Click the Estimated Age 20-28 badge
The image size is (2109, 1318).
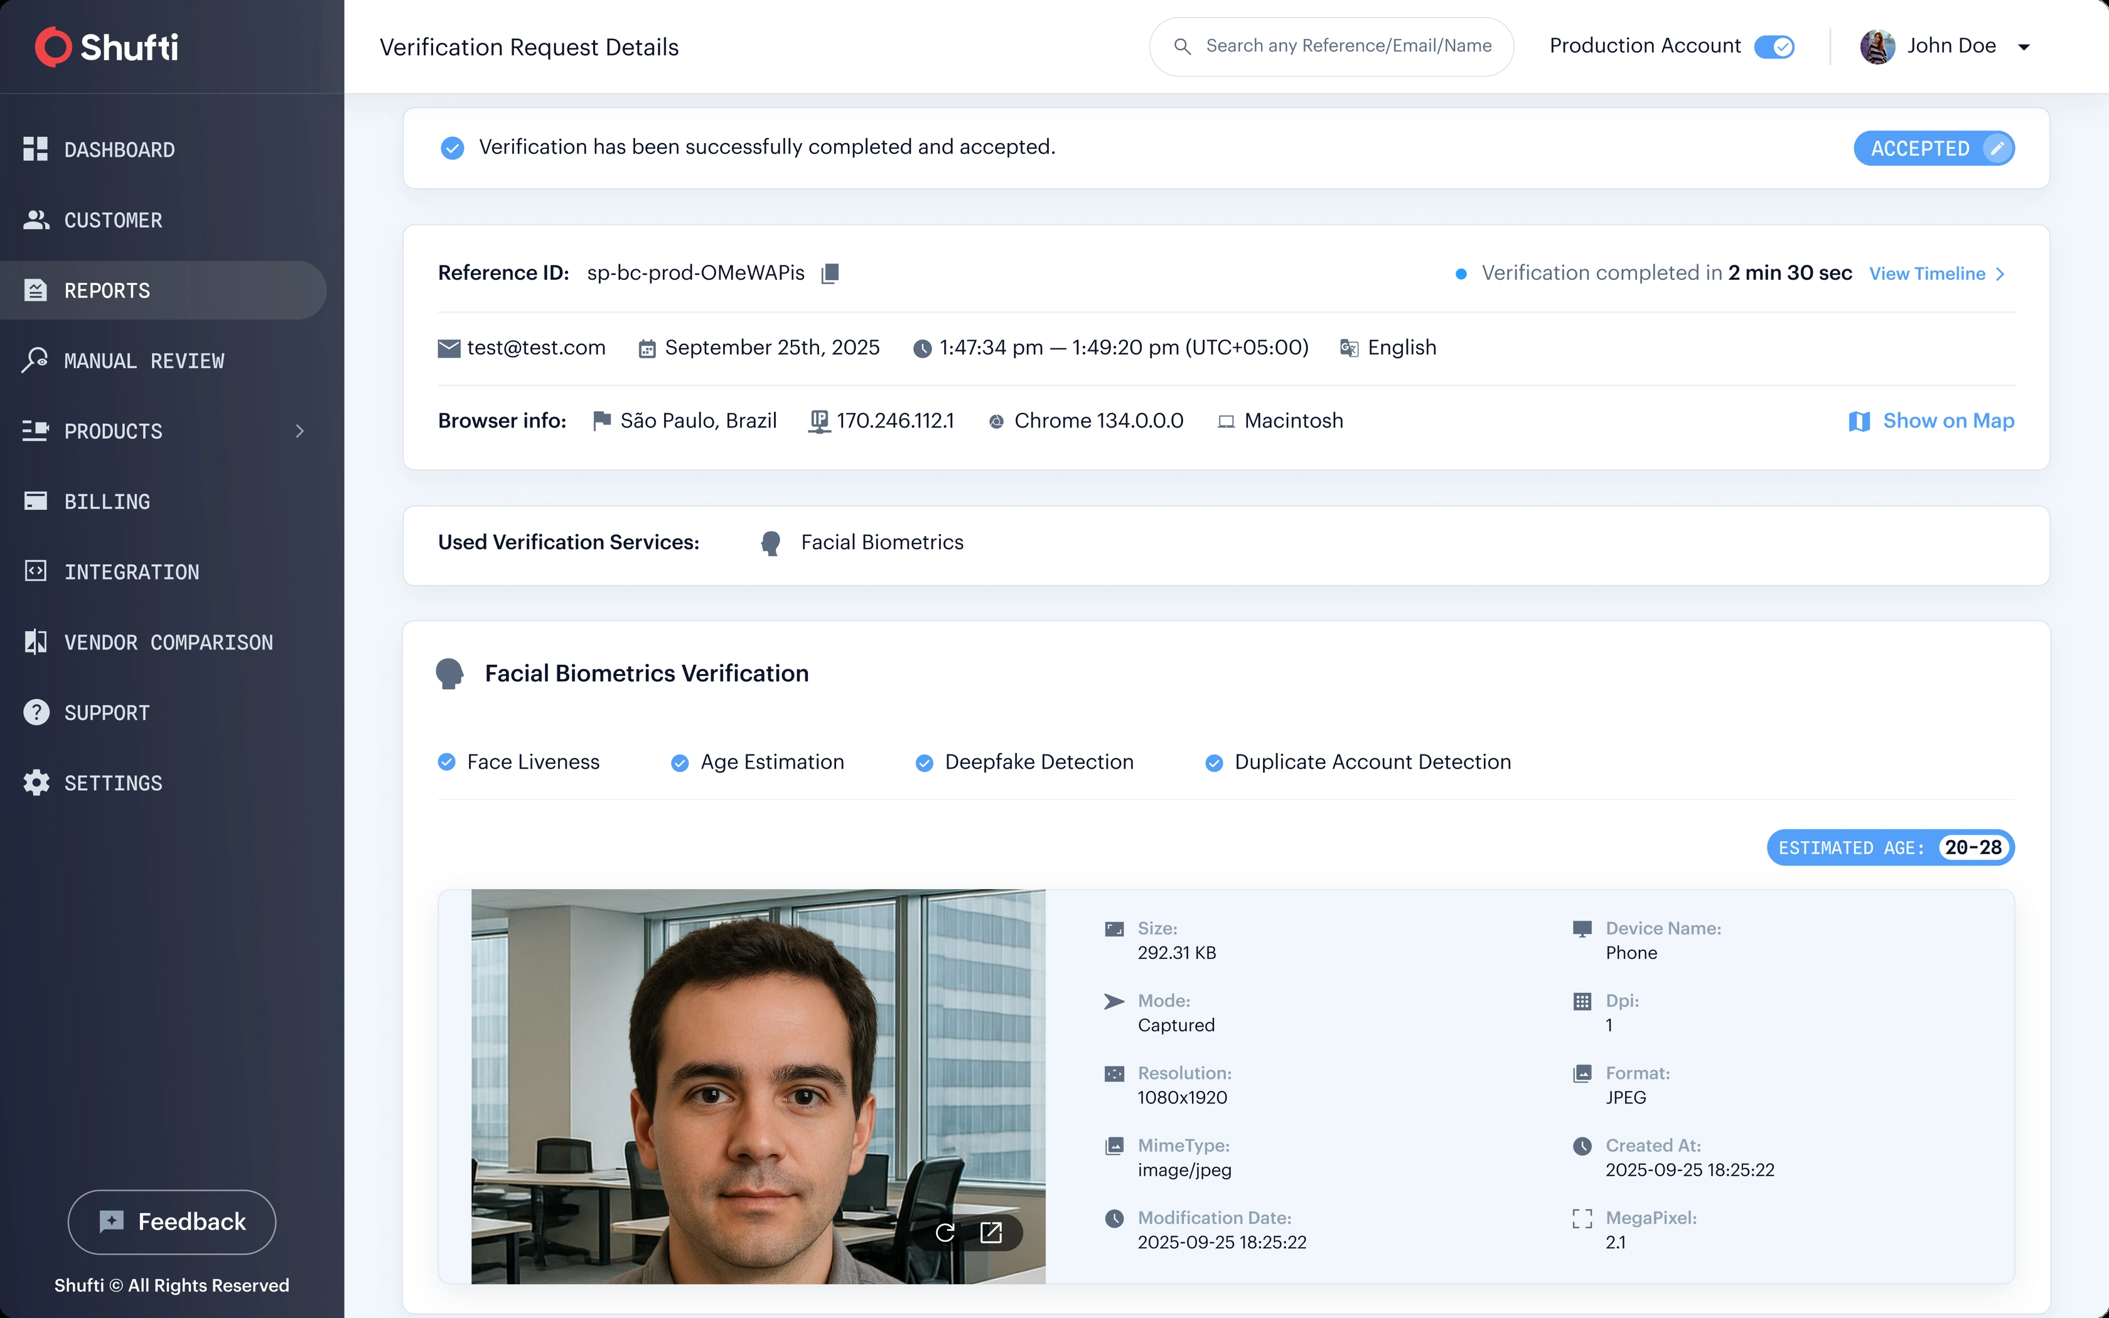pos(1891,848)
